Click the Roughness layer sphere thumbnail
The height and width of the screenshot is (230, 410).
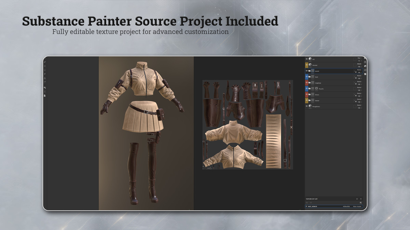click(x=310, y=106)
